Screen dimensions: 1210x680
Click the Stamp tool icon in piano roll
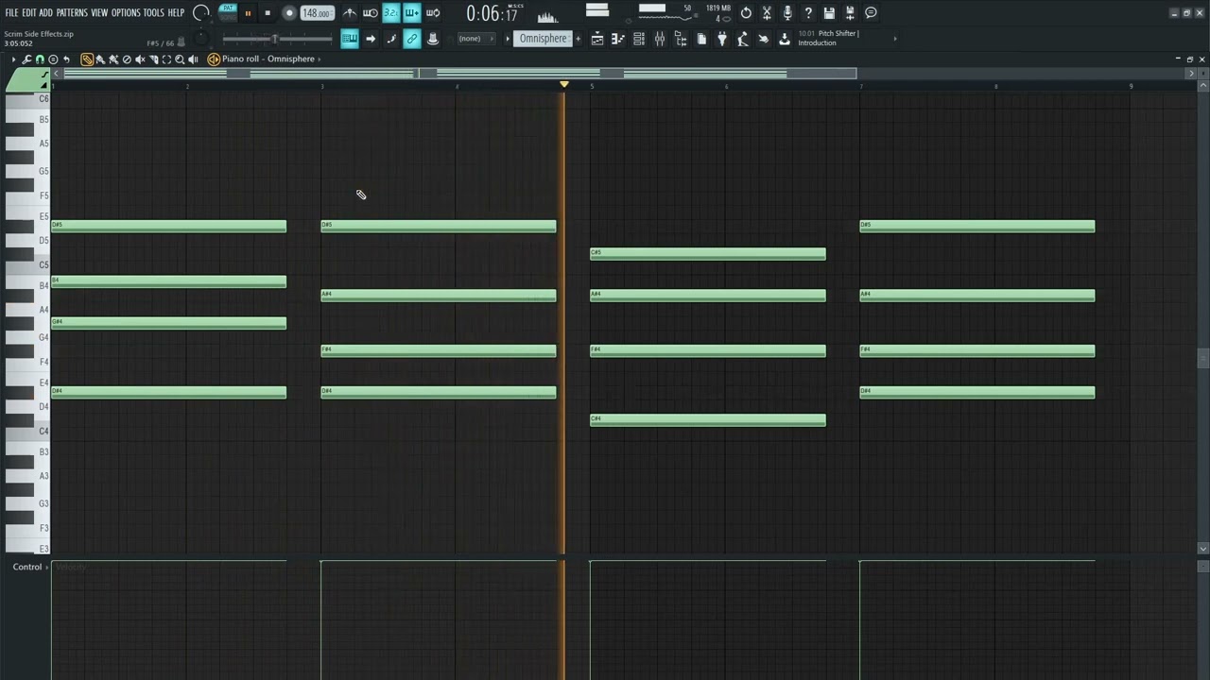(x=53, y=59)
